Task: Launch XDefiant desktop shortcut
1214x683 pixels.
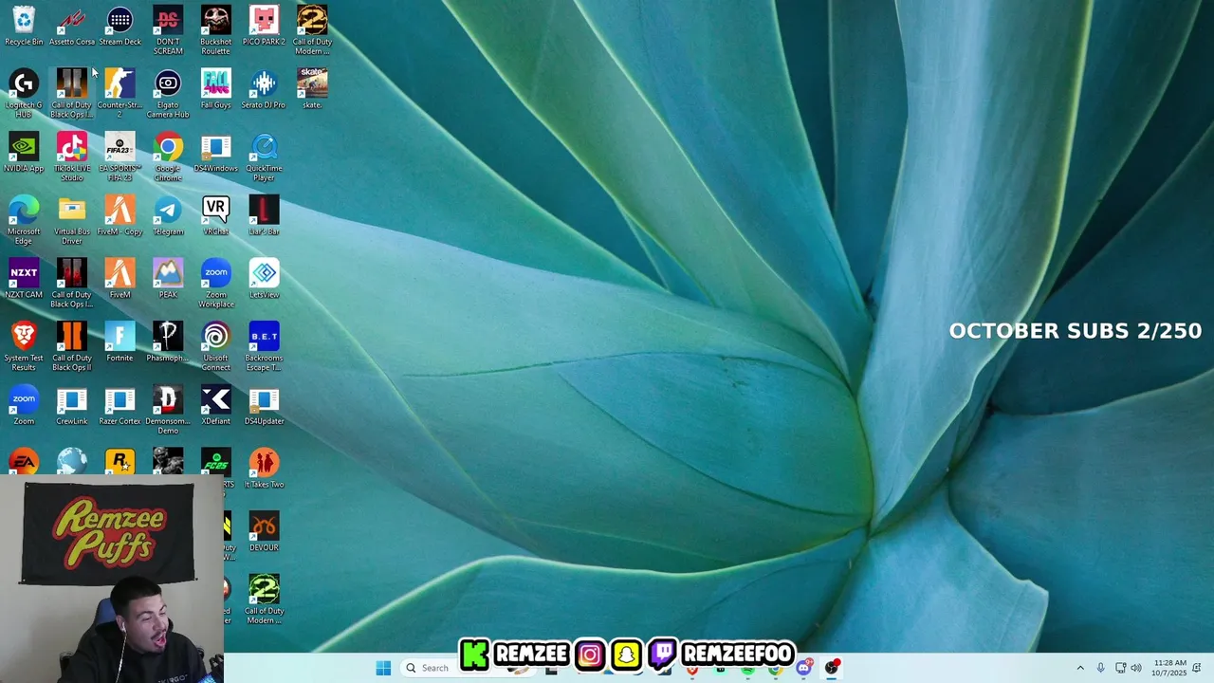Action: 215,406
